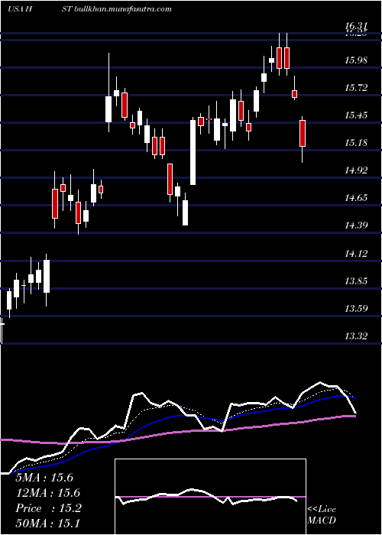Screen dimensions: 382x535
Task: Click the MACD inset chart panel
Action: pos(210,497)
